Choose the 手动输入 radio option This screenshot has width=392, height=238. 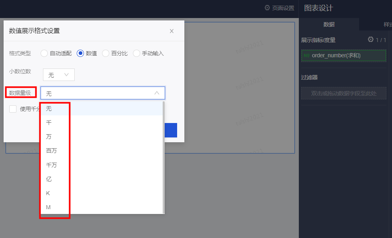pos(137,53)
